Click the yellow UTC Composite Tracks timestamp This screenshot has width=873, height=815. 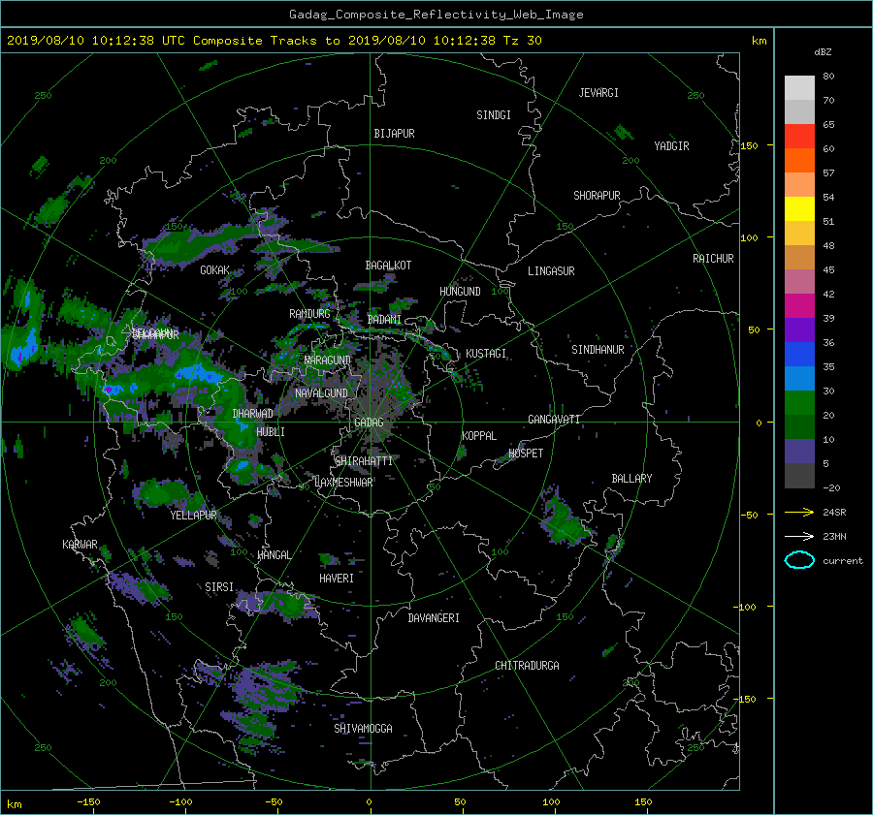(x=274, y=40)
